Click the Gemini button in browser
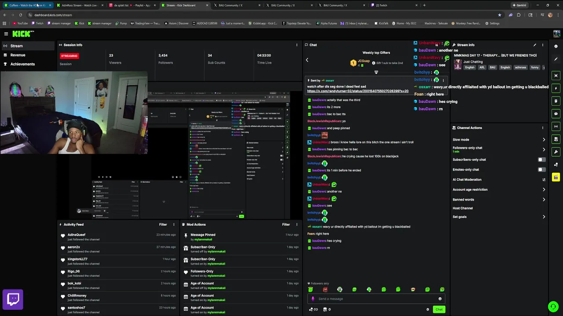The width and height of the screenshot is (563, 316). coord(519,5)
